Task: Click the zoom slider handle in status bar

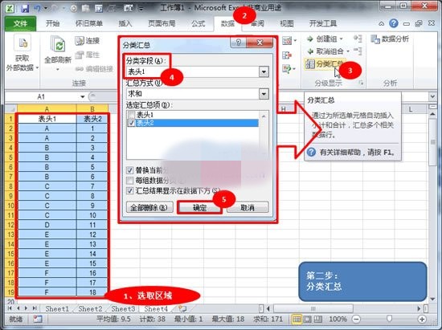Action: tap(389, 319)
